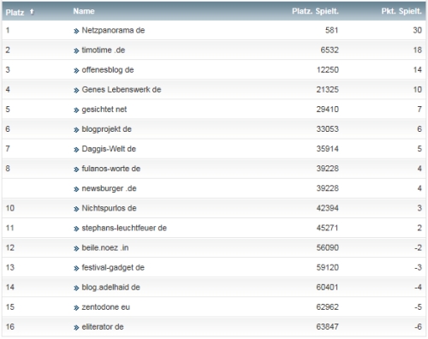This screenshot has width=428, height=339.
Task: Sort by the Platz column header
Action: [15, 12]
